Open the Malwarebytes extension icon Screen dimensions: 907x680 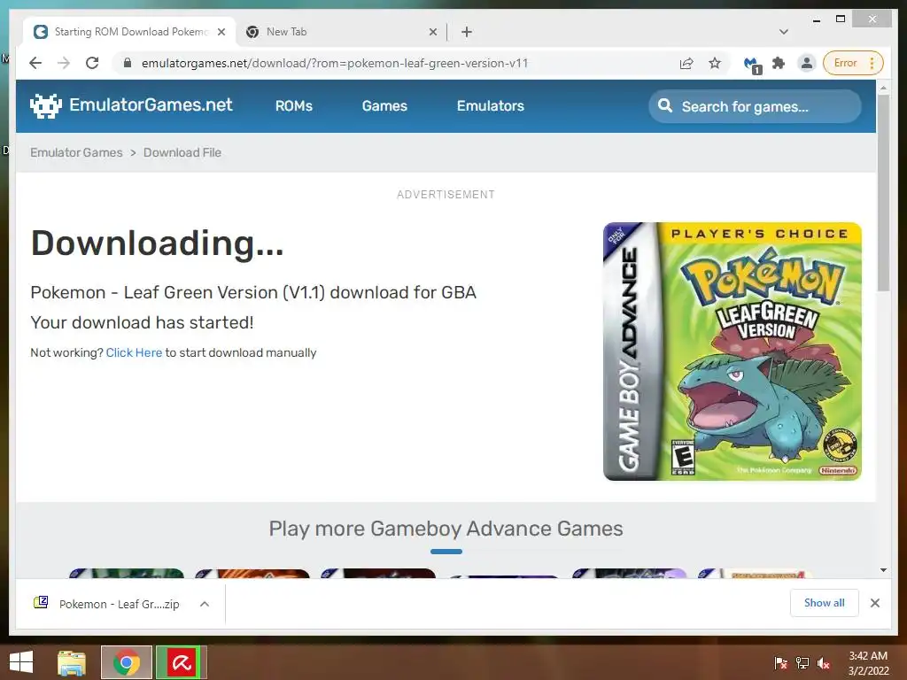tap(752, 64)
